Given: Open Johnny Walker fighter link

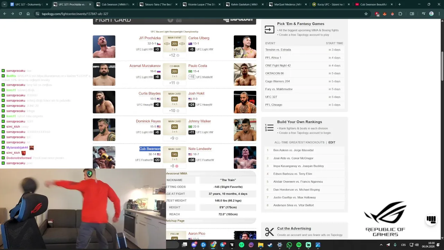Looking at the screenshot, I should 199,122.
